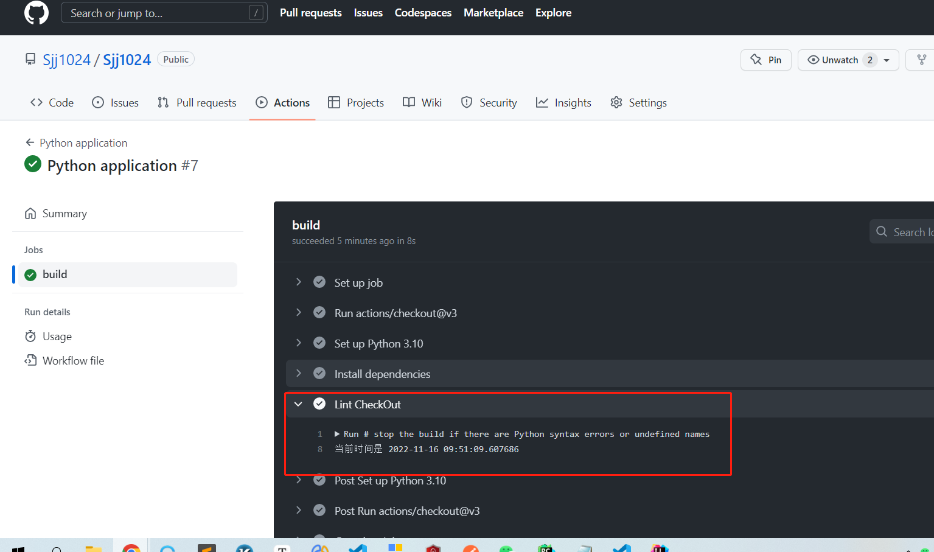Pin this repository

click(x=765, y=60)
